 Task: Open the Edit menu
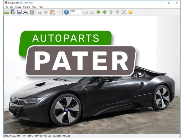[11, 7]
